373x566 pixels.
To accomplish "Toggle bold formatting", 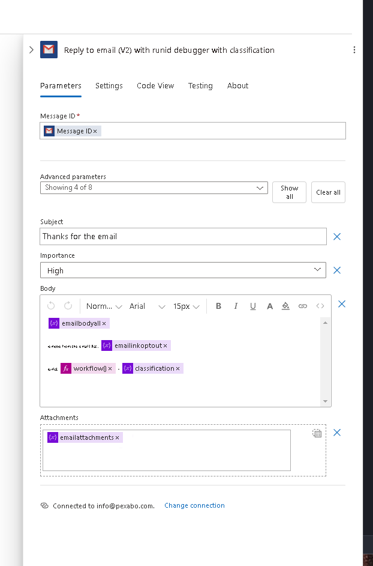I will [218, 306].
